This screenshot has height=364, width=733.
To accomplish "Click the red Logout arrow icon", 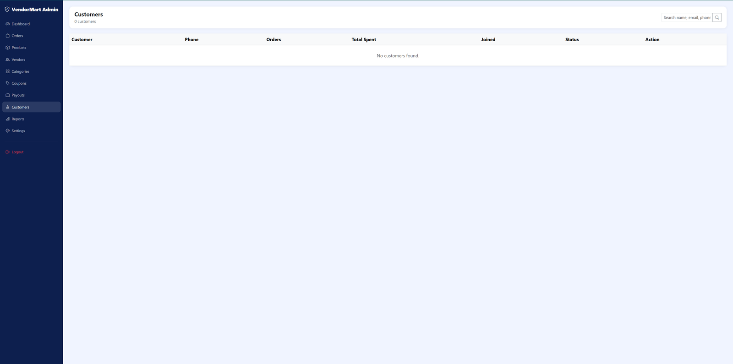I will 7,152.
